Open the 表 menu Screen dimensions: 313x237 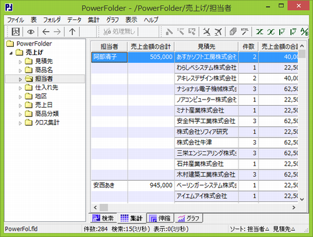[34, 20]
